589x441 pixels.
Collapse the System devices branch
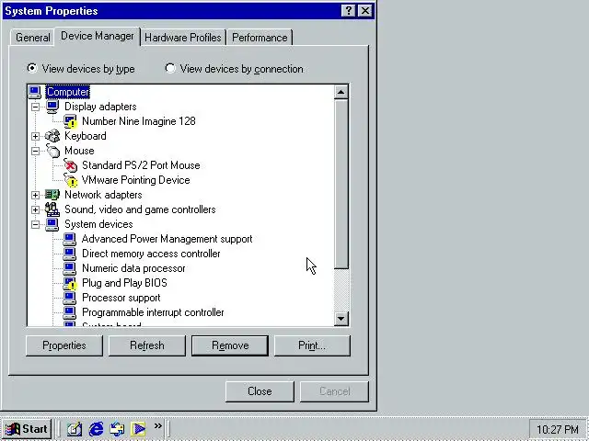coord(35,224)
